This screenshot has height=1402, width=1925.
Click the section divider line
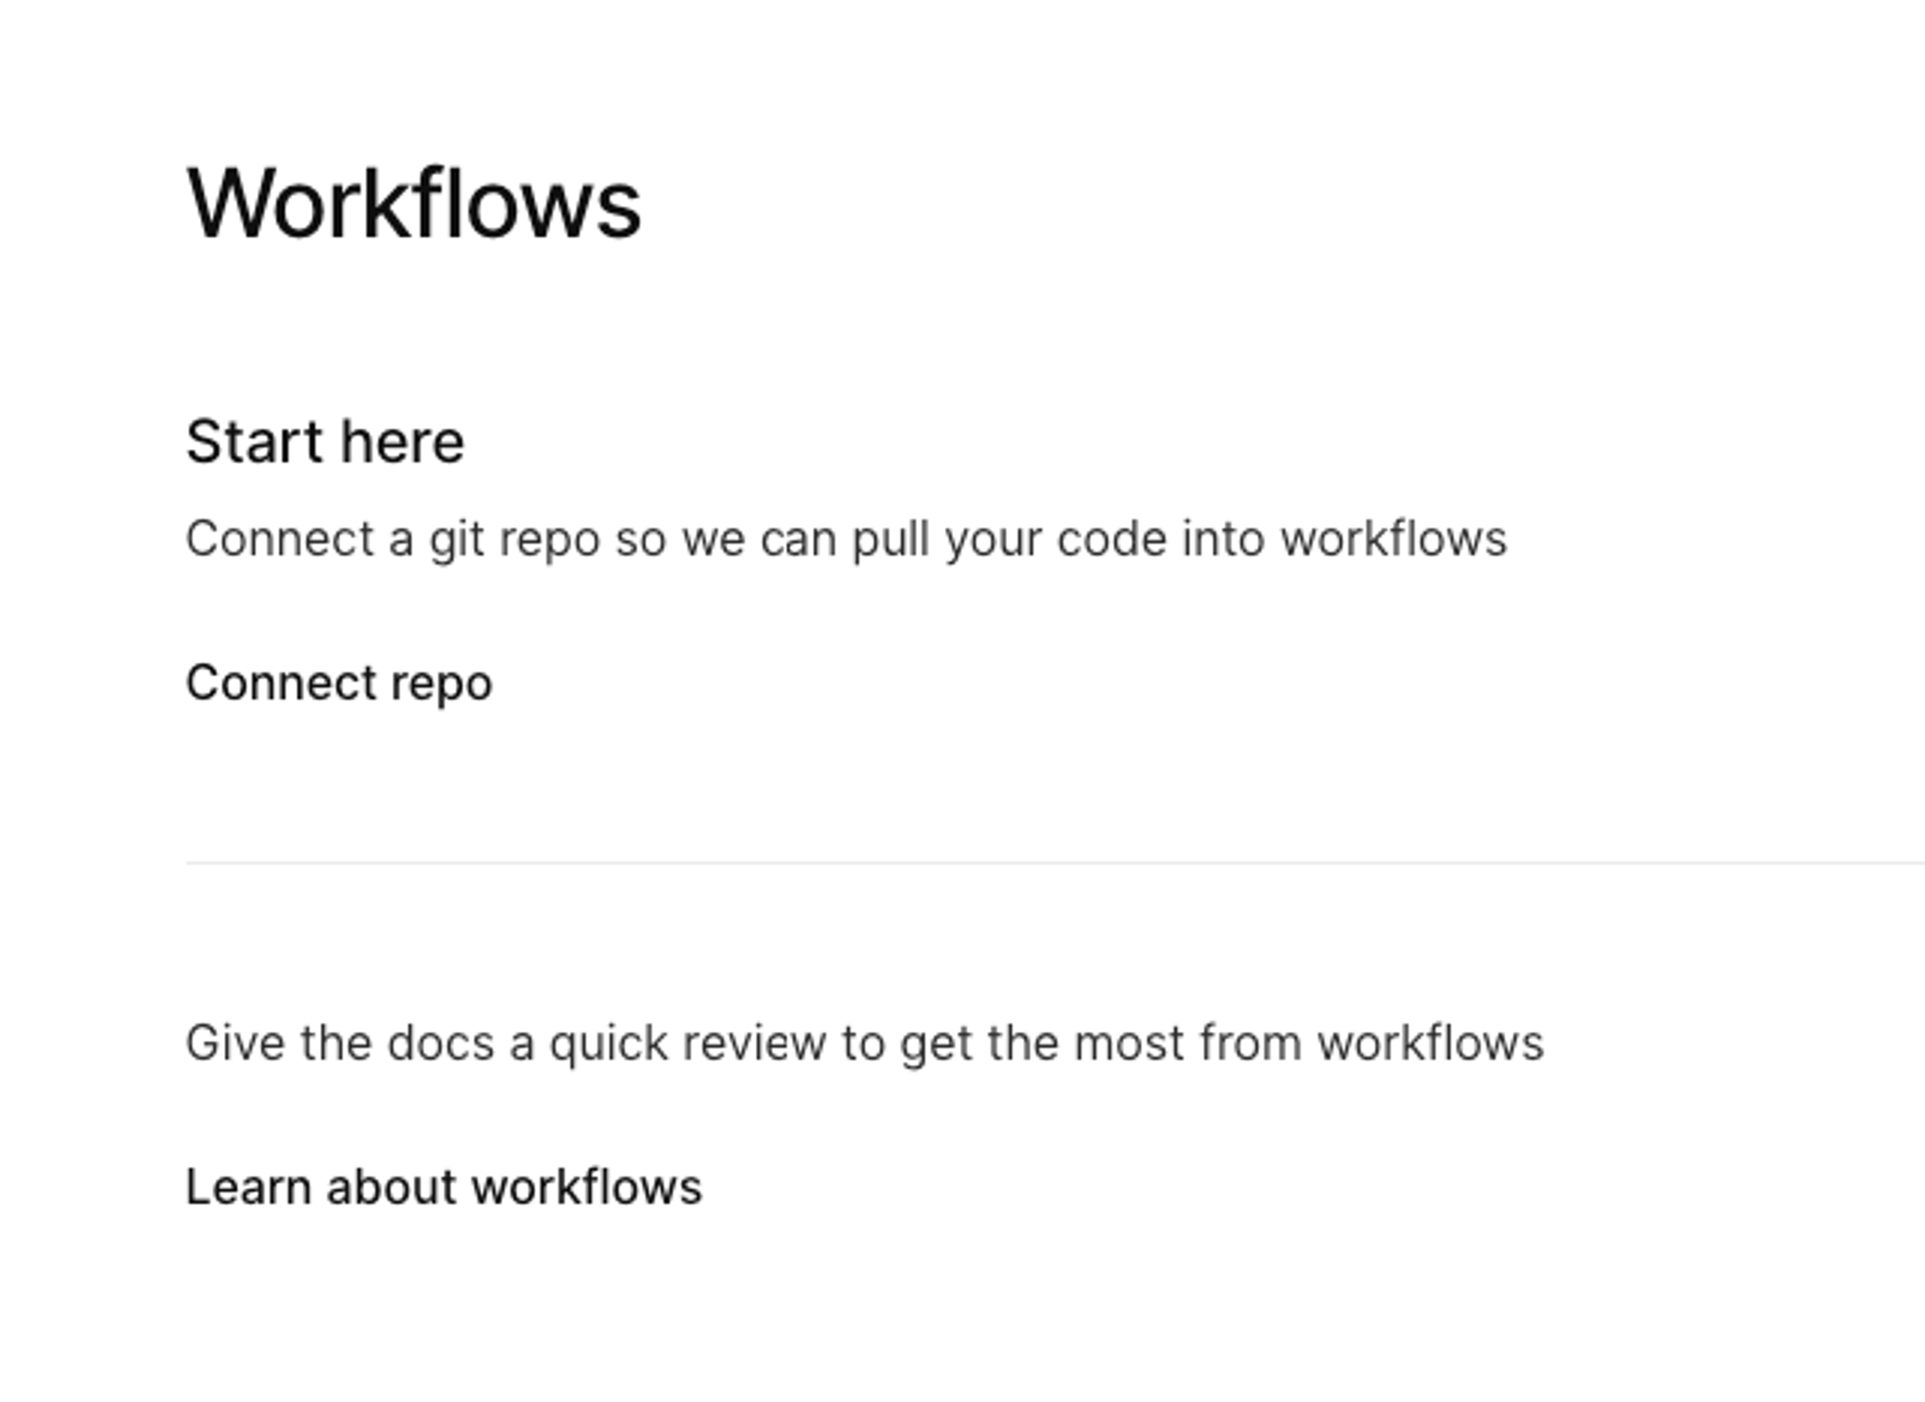click(x=1050, y=862)
